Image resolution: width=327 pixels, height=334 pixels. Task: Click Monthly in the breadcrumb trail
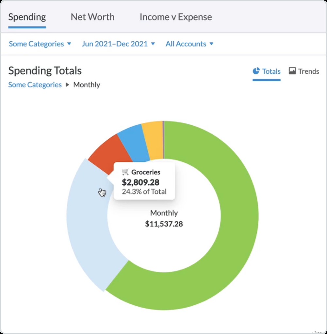(87, 85)
